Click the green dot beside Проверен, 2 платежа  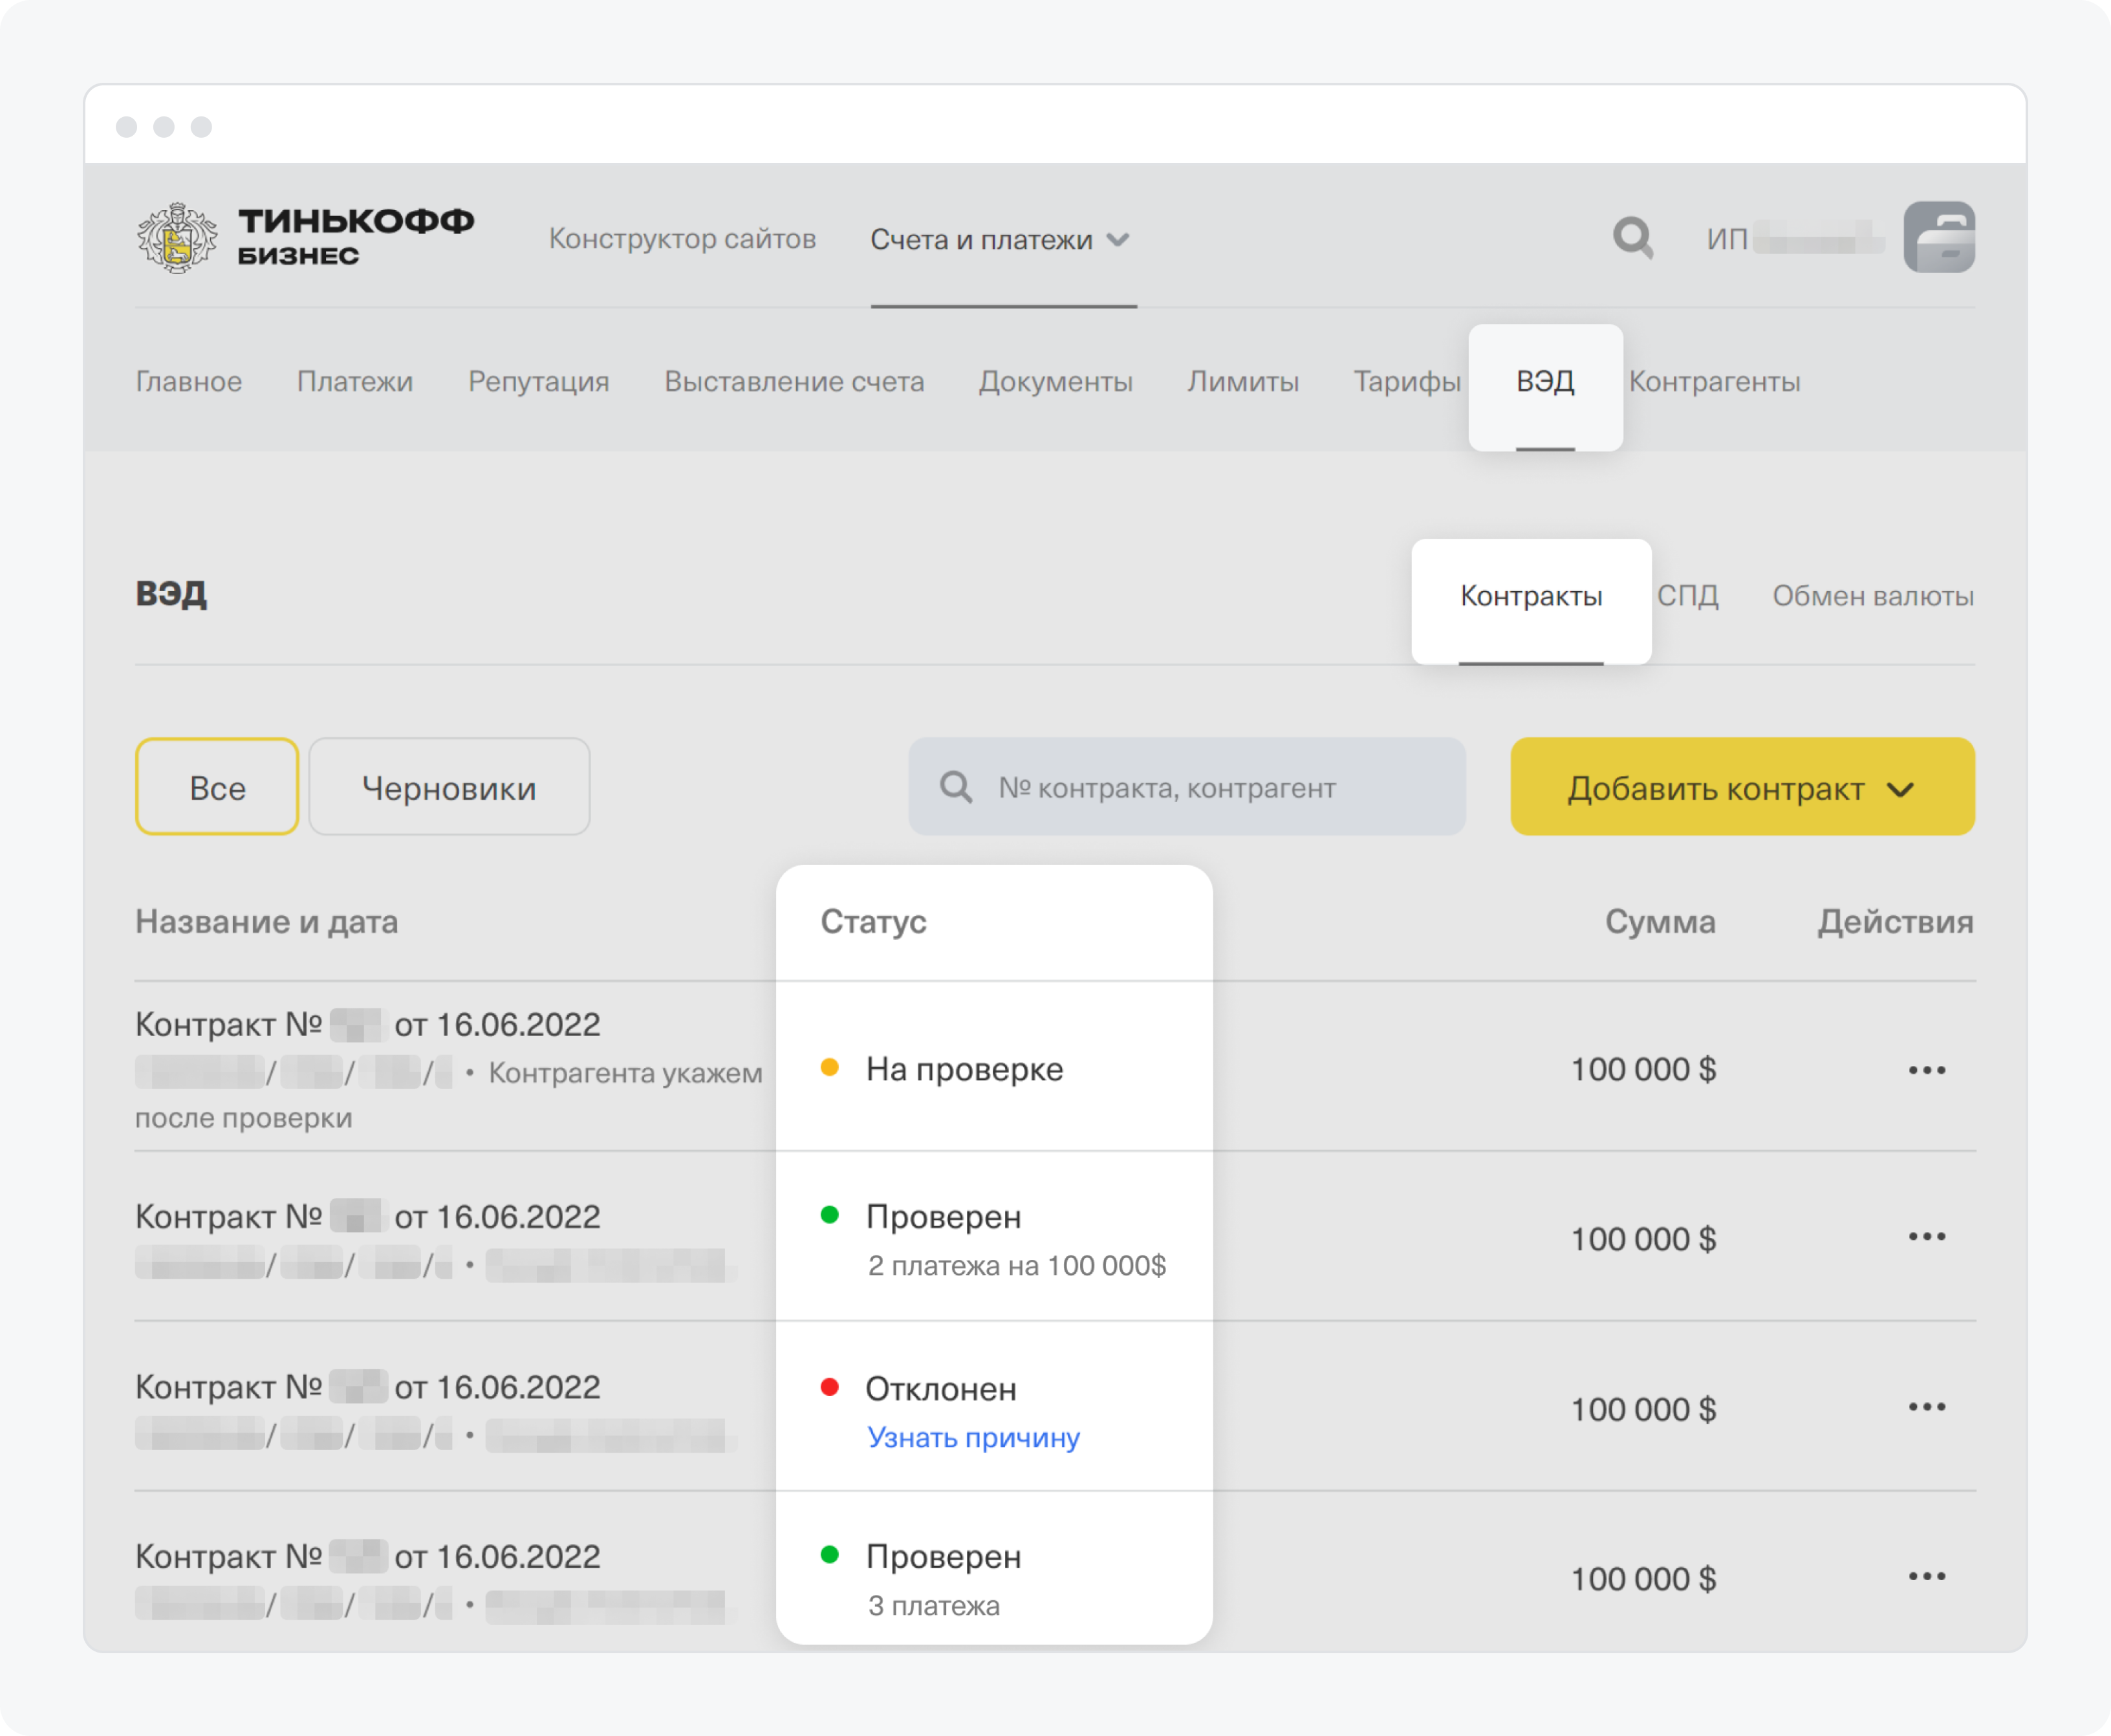829,1215
